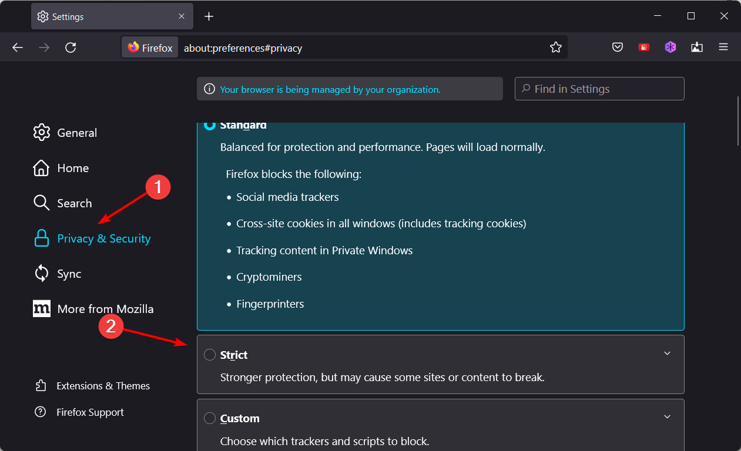Maximize the Firefox window

point(691,16)
